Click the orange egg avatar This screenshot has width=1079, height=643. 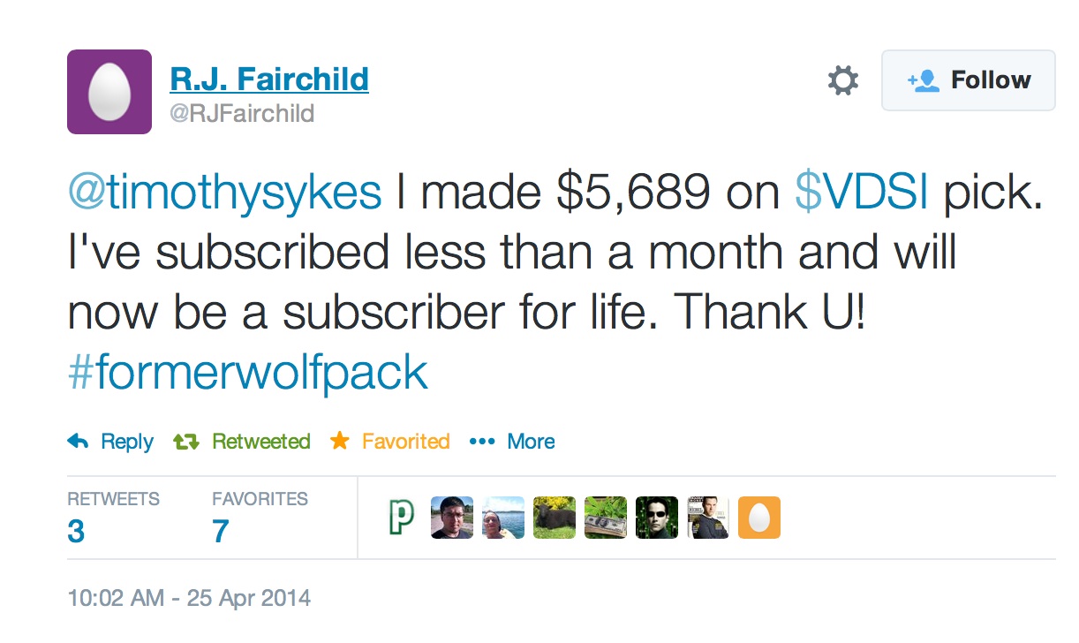(759, 518)
